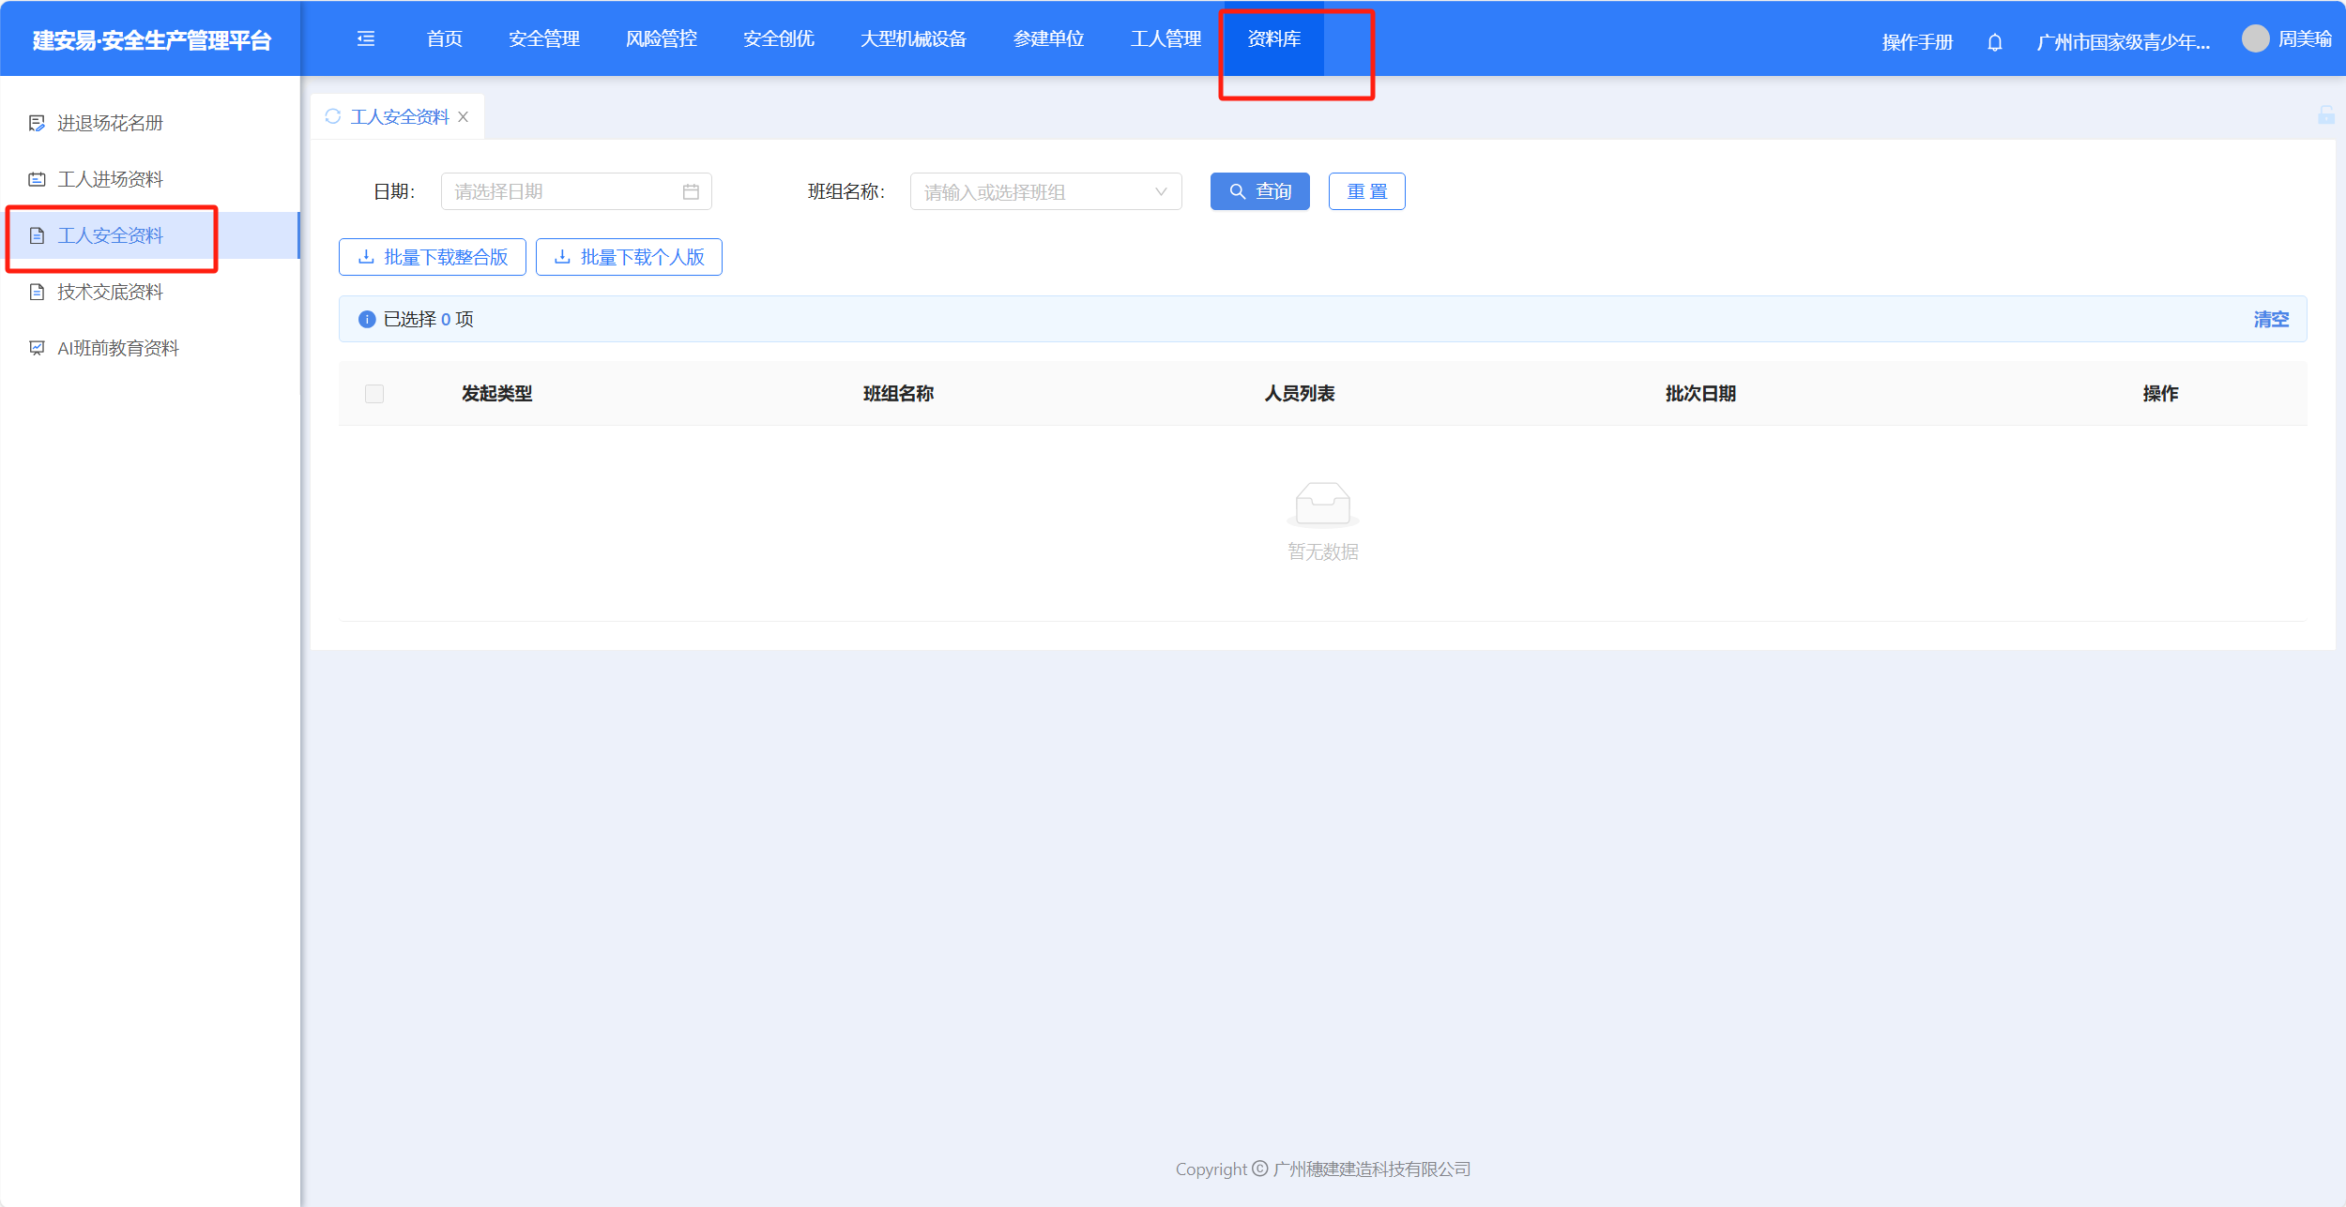The height and width of the screenshot is (1207, 2346).
Task: Click the AI班前教育资料 sidebar icon
Action: (x=37, y=348)
